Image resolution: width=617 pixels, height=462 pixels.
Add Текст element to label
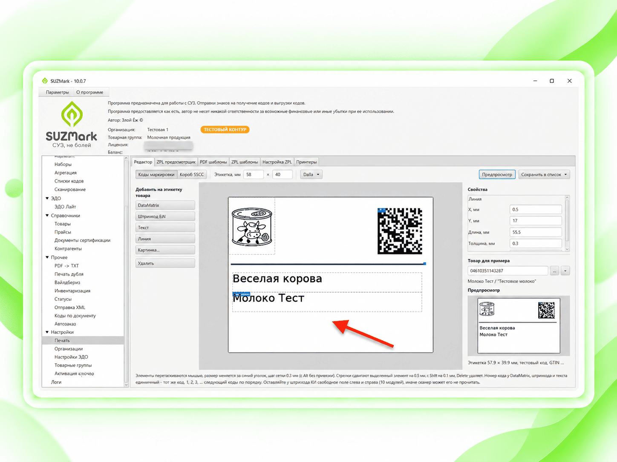165,228
